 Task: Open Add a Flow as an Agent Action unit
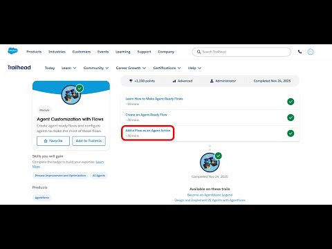(148, 131)
